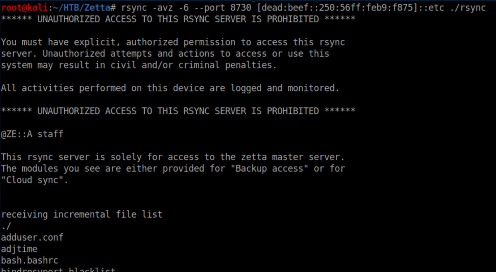Image resolution: width=496 pixels, height=272 pixels.
Task: Click the "Cloud sync" quoted text
Action: pos(32,181)
